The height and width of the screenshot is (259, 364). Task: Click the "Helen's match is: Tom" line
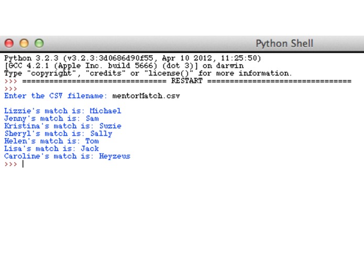click(x=51, y=141)
